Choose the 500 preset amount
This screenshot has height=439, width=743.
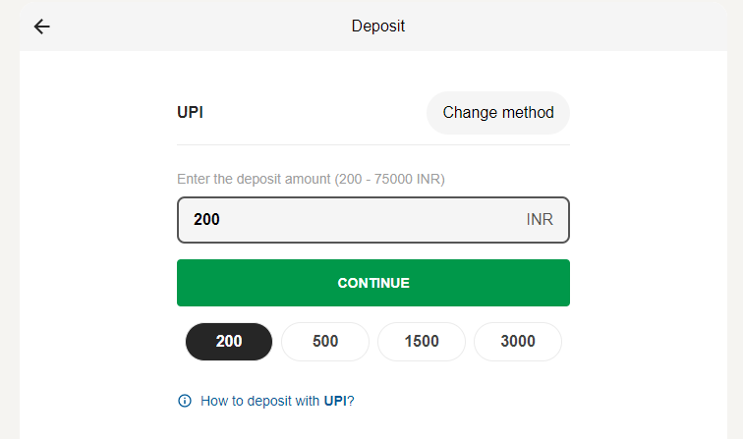click(x=325, y=342)
